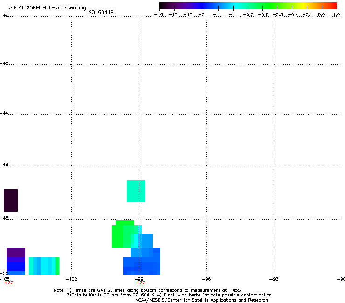Click the mint-cyan data block on the -99 line

[x=136, y=191]
